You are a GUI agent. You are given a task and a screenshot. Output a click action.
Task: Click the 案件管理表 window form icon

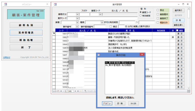click(x=55, y=5)
